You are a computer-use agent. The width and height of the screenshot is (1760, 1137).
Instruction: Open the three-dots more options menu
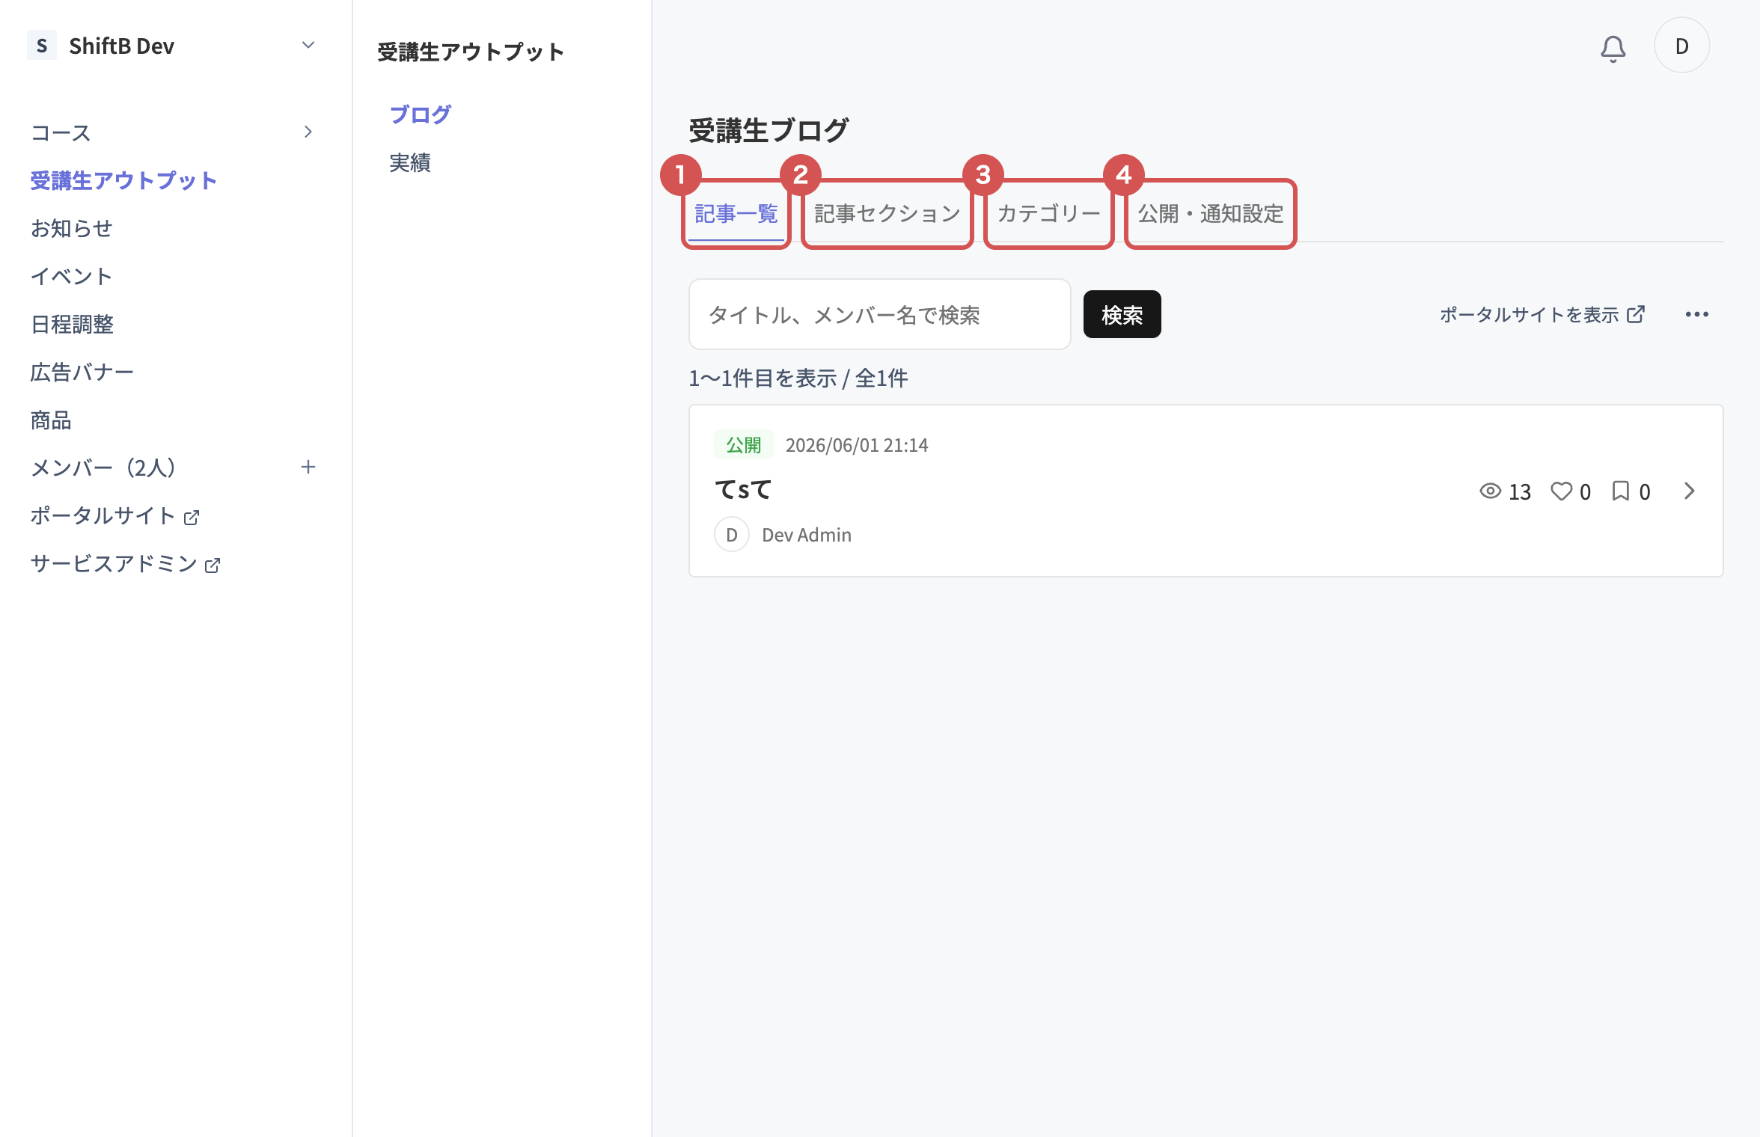1696,314
